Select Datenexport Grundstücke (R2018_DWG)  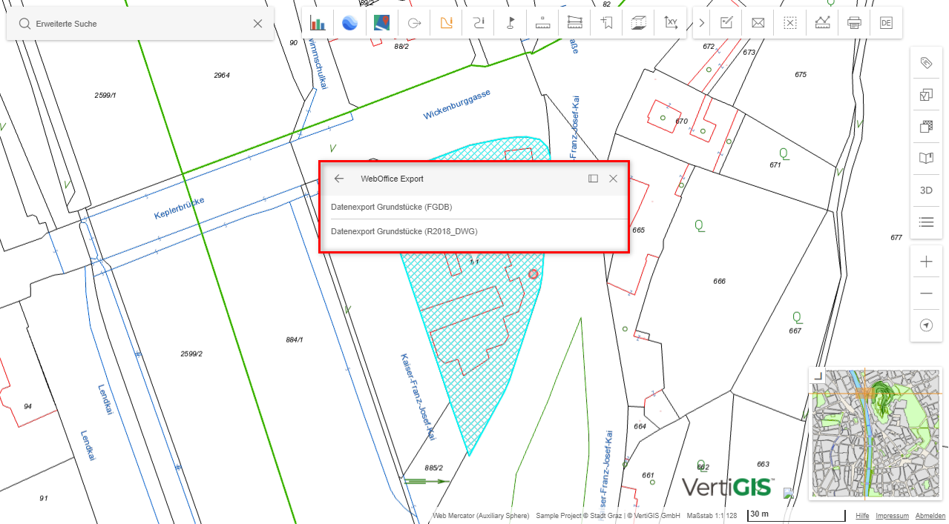point(406,231)
